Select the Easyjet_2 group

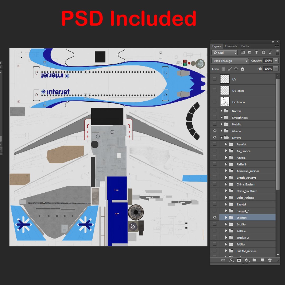coord(247,211)
